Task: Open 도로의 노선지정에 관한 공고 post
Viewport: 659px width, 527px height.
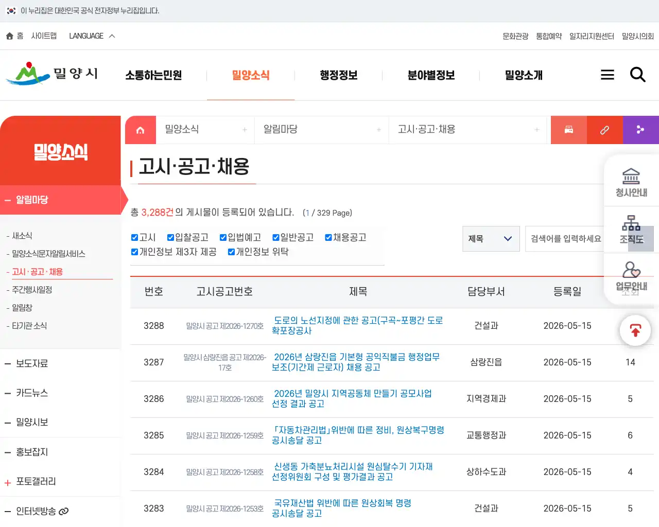Action: coord(357,326)
